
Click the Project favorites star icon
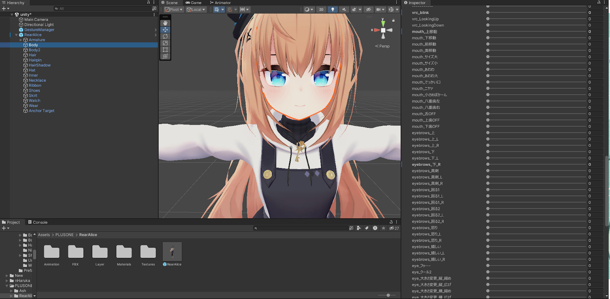[383, 228]
